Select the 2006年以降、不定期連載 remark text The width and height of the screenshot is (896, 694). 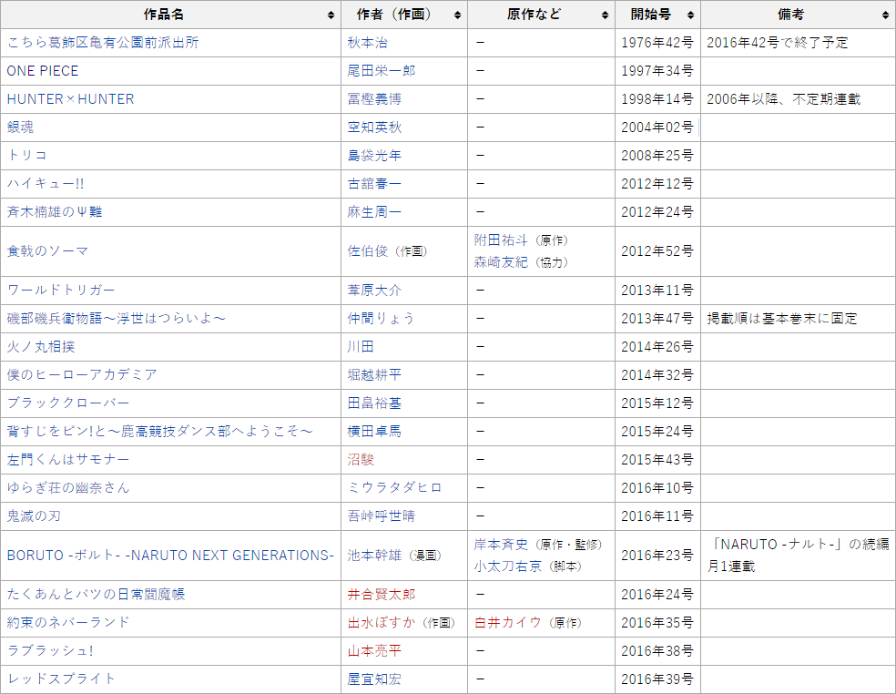(x=784, y=99)
